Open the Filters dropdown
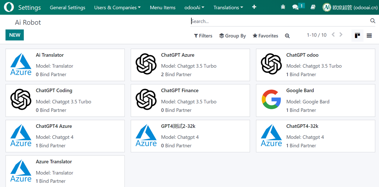The width and height of the screenshot is (379, 187). point(203,36)
